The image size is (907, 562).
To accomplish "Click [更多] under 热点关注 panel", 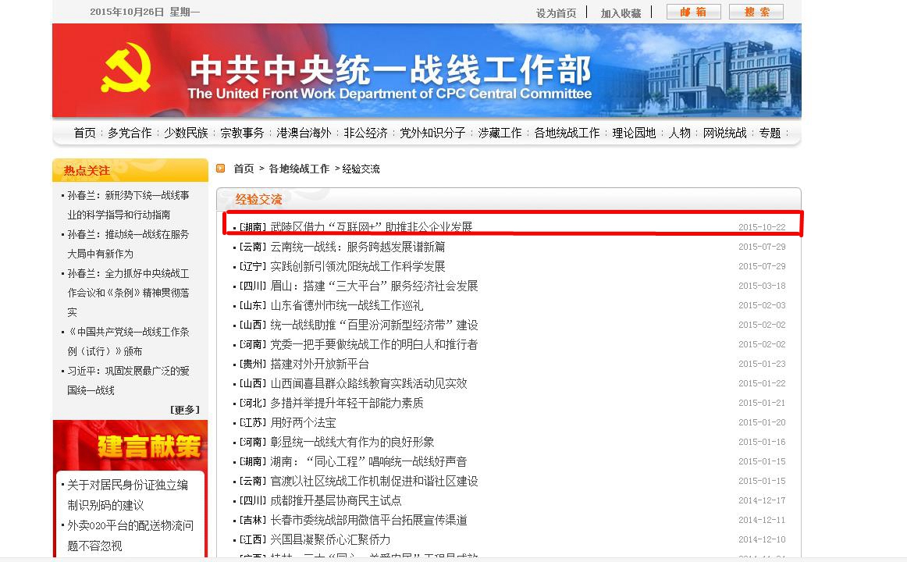I will coord(185,409).
